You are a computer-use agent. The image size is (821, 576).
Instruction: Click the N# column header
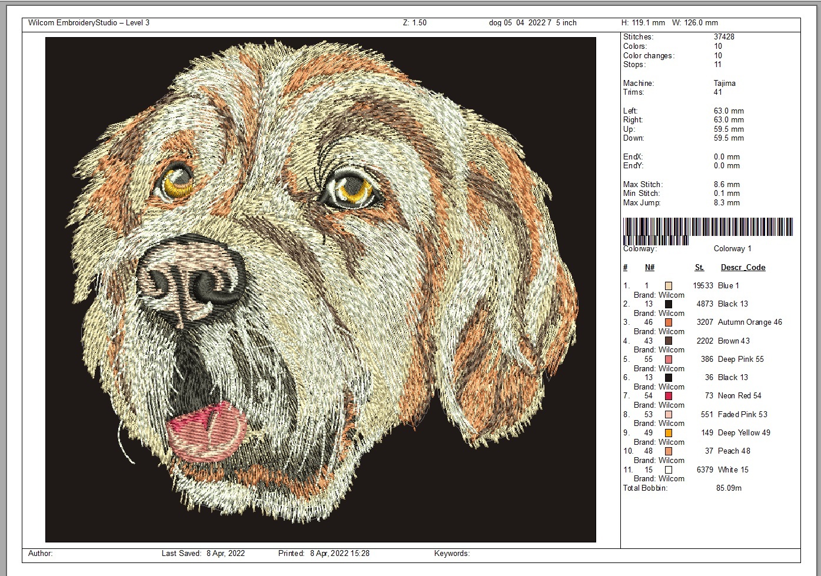click(x=649, y=268)
